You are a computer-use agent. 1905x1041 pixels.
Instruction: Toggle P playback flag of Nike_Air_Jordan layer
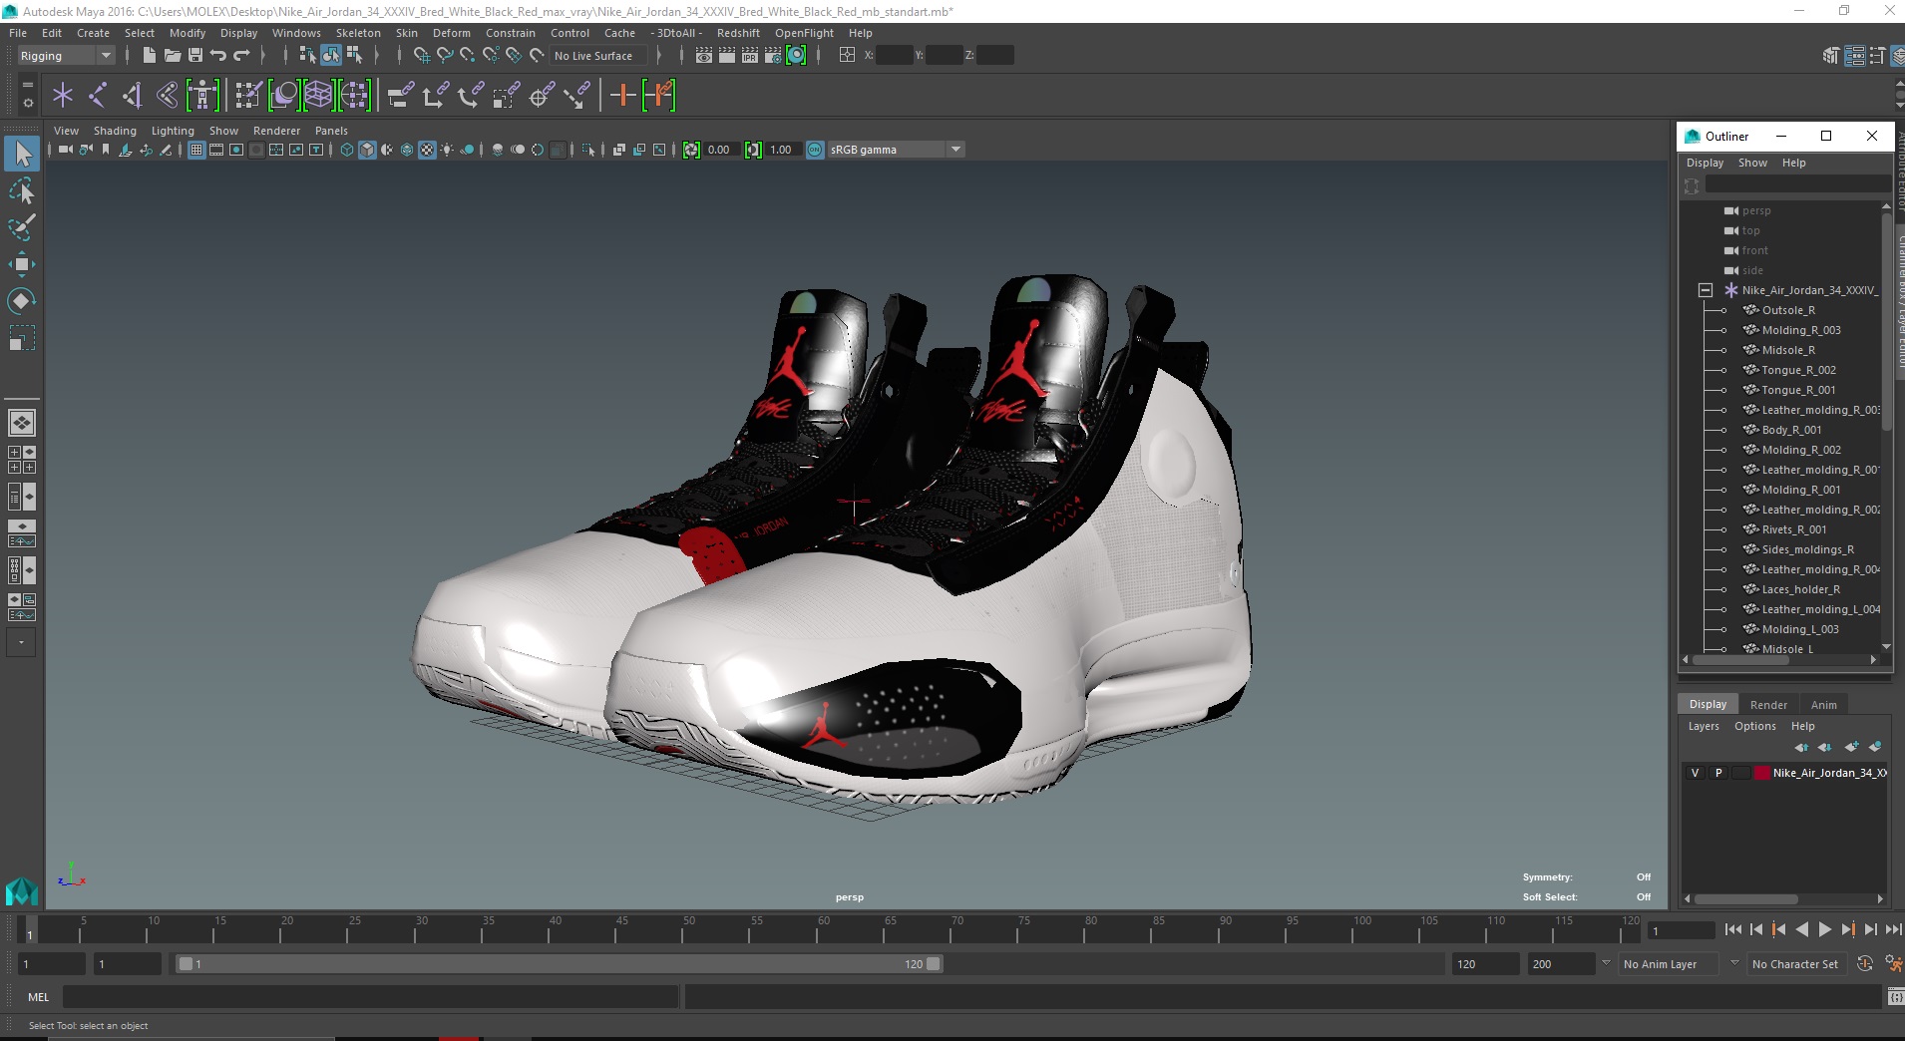(1718, 773)
